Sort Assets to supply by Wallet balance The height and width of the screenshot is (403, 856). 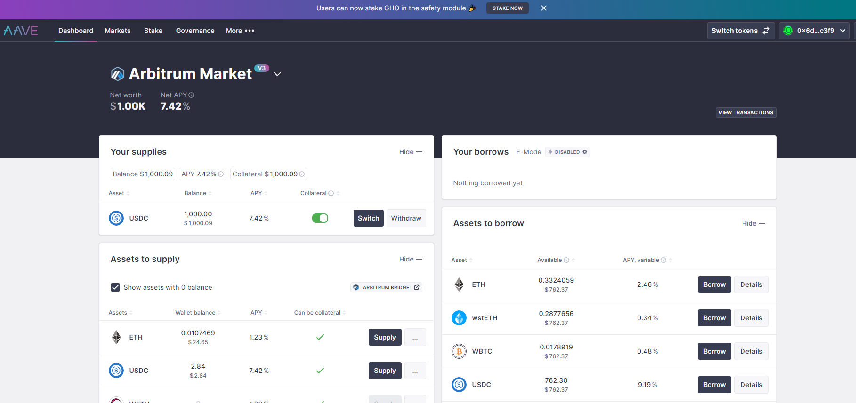tap(198, 313)
